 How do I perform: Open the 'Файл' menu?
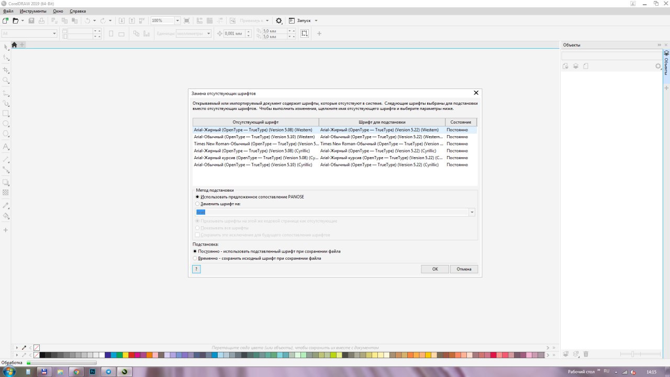coord(8,11)
